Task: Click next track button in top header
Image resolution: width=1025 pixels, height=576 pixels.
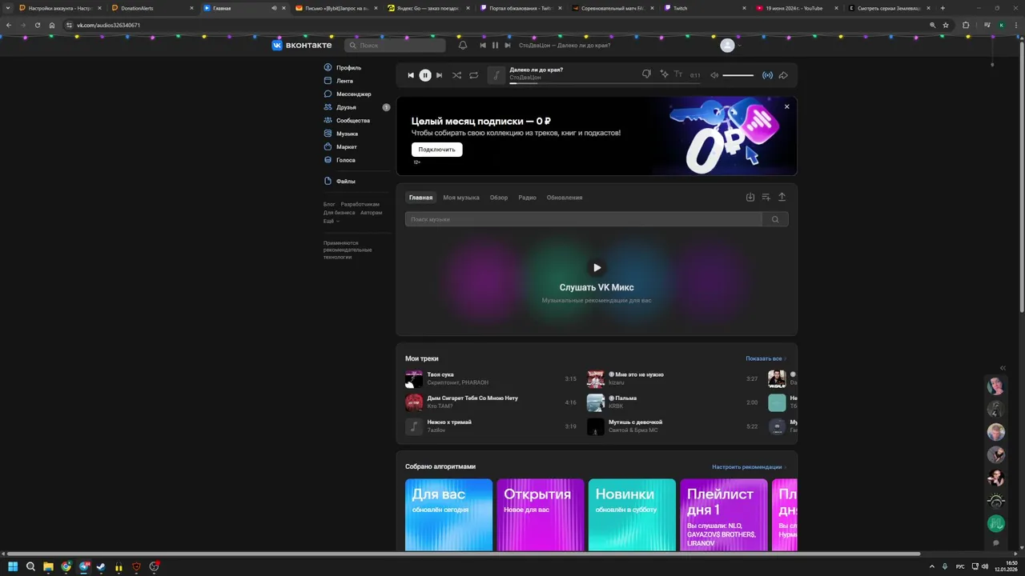Action: tap(507, 46)
